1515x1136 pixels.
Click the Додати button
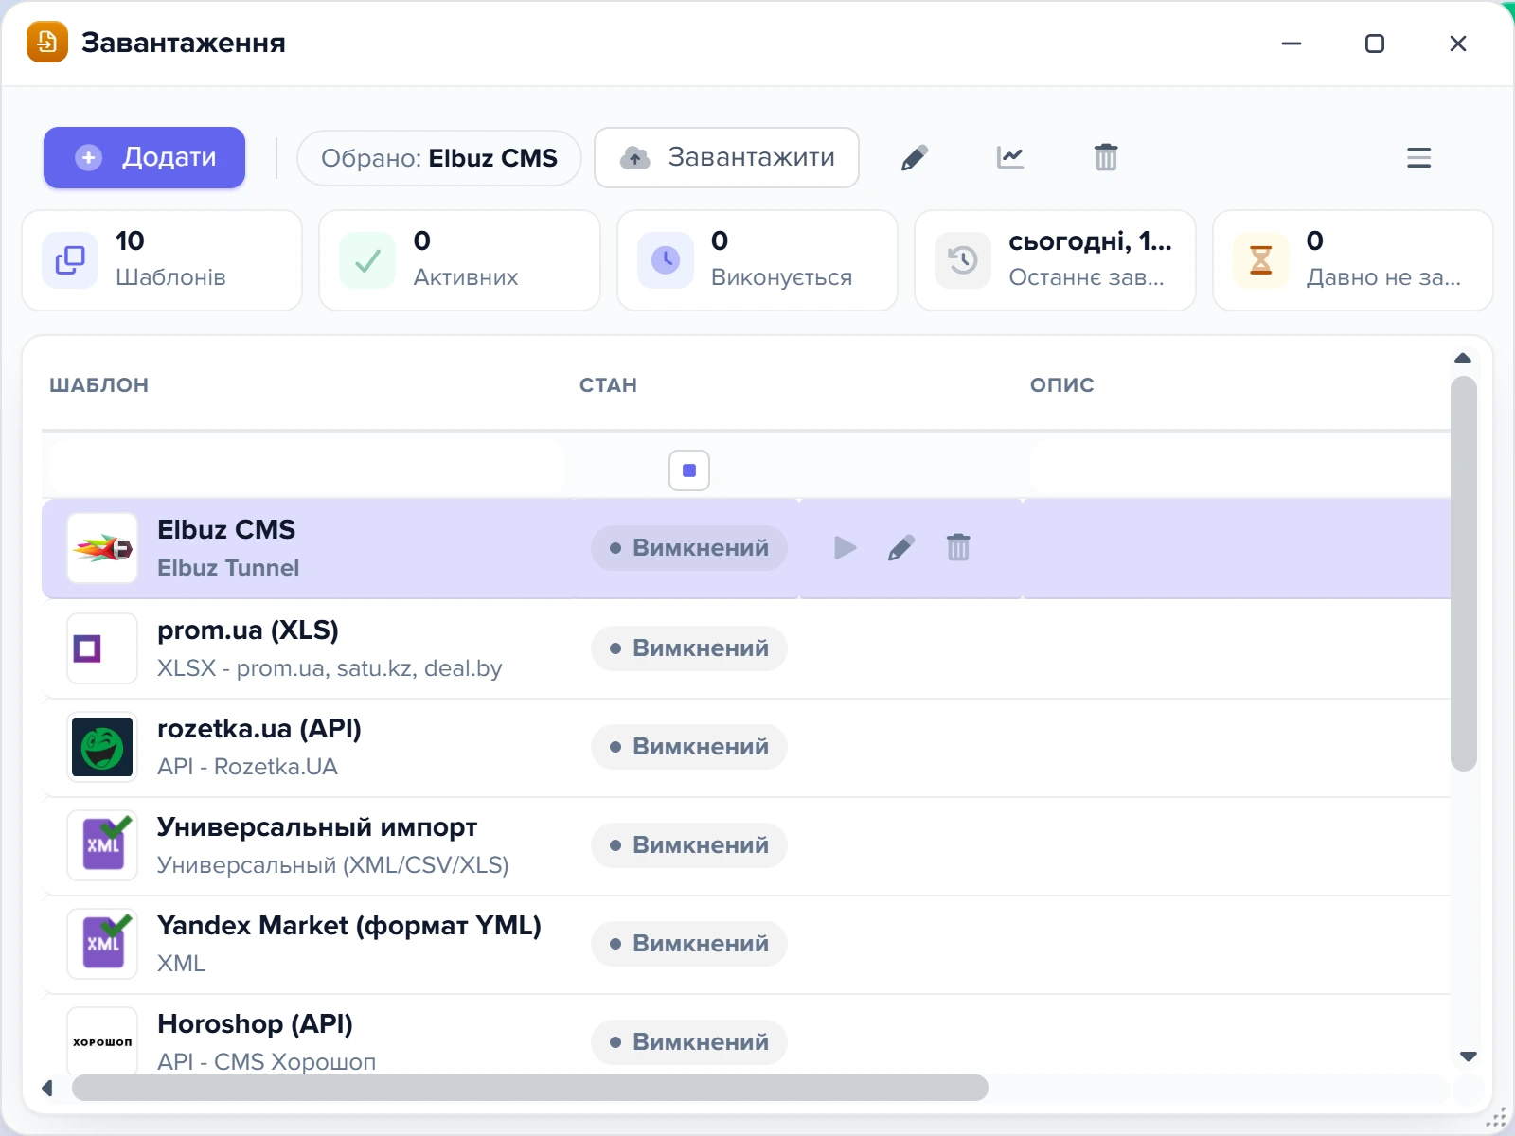[144, 157]
